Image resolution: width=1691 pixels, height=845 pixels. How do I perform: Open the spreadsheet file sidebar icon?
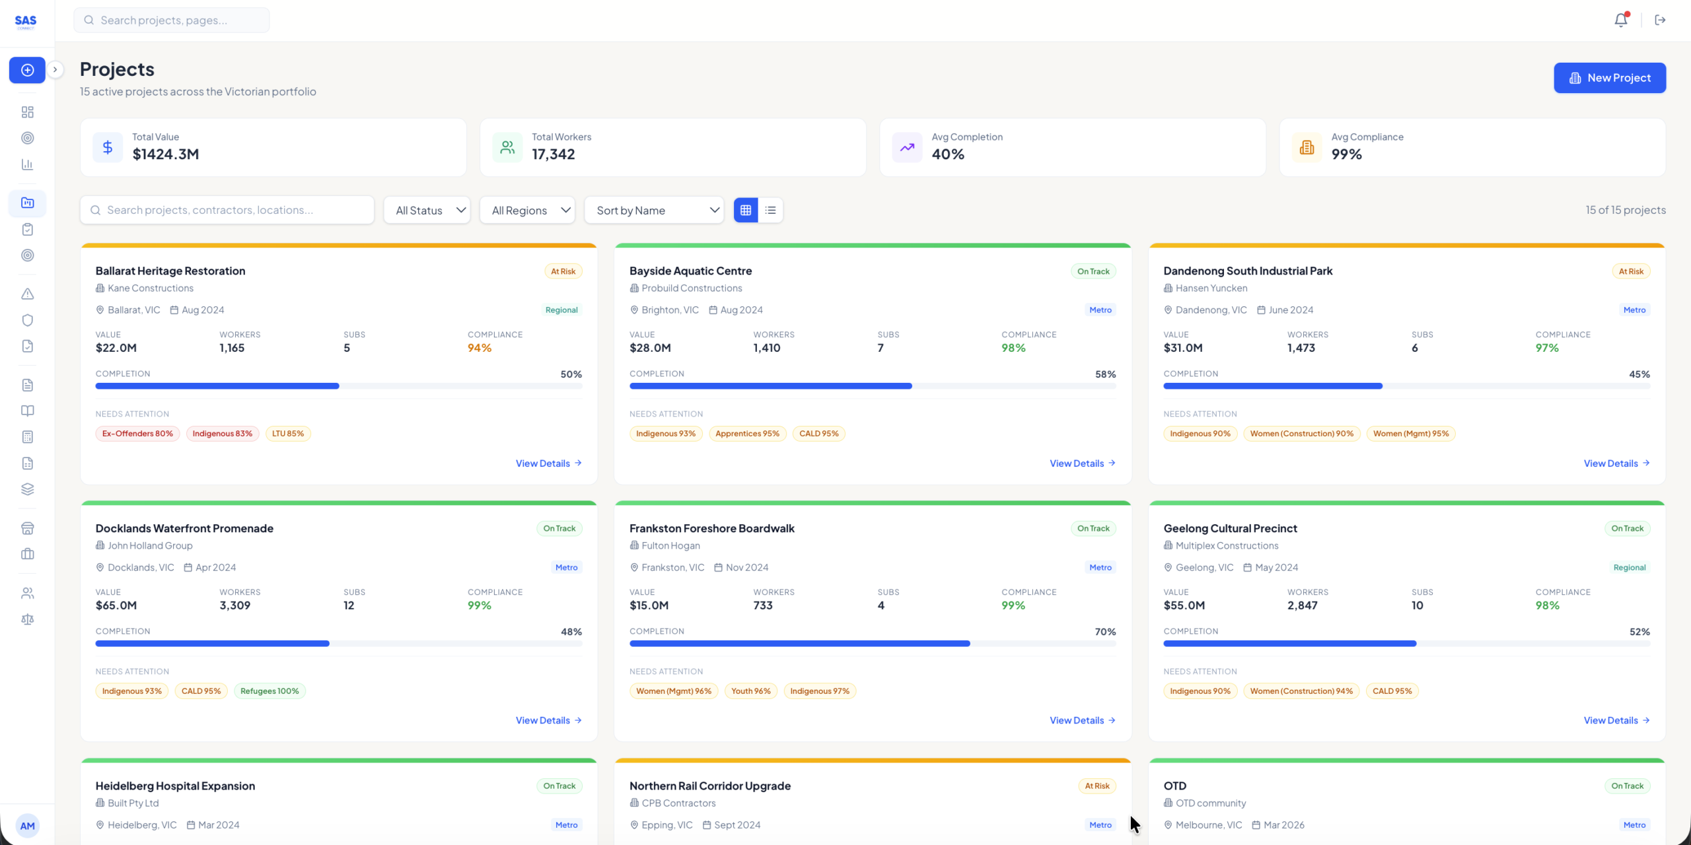point(27,463)
